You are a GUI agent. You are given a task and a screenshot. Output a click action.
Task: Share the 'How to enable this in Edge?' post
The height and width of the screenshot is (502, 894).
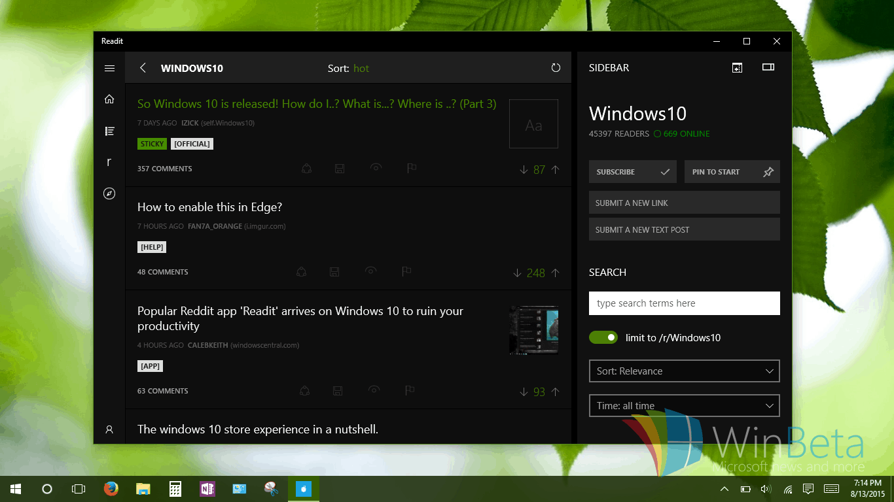point(301,272)
